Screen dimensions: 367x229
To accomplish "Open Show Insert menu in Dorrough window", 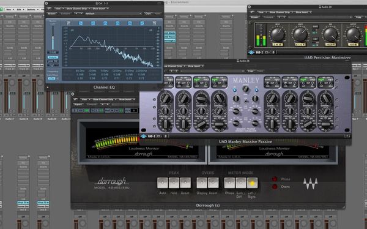I will (x=126, y=99).
